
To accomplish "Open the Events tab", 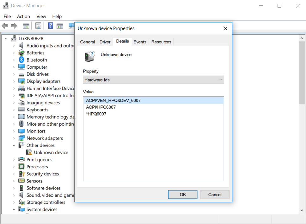I will [x=140, y=42].
